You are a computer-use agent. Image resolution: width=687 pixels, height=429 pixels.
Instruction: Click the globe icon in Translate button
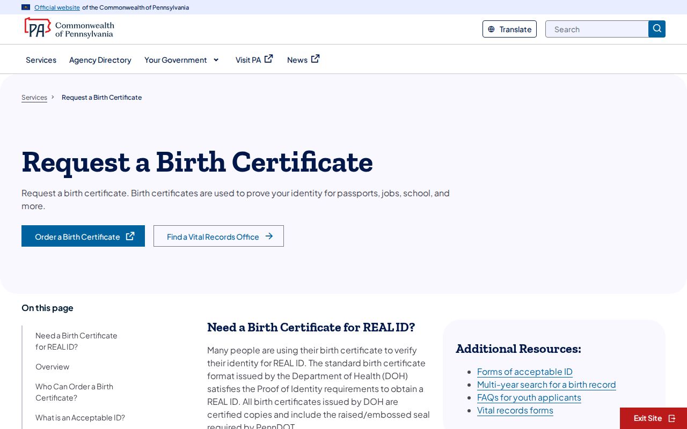[x=491, y=29]
